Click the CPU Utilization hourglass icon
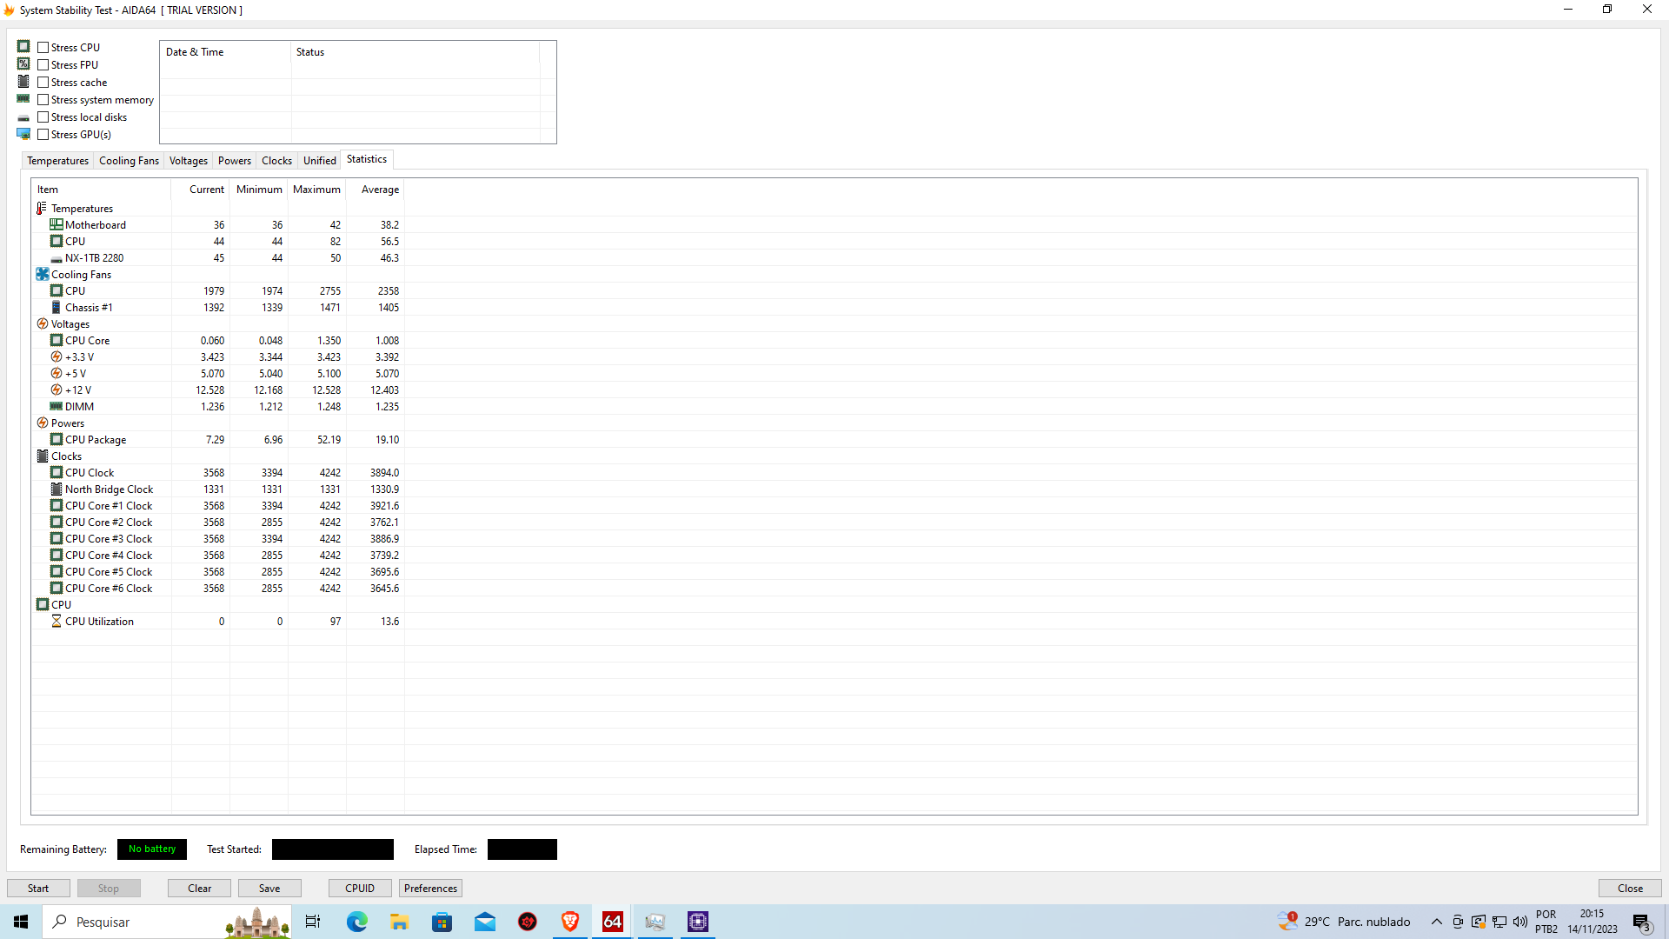 pyautogui.click(x=57, y=622)
